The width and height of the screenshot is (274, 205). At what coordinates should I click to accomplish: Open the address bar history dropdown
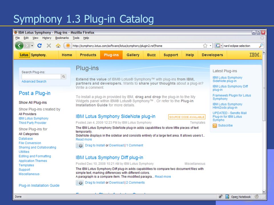tap(210, 46)
